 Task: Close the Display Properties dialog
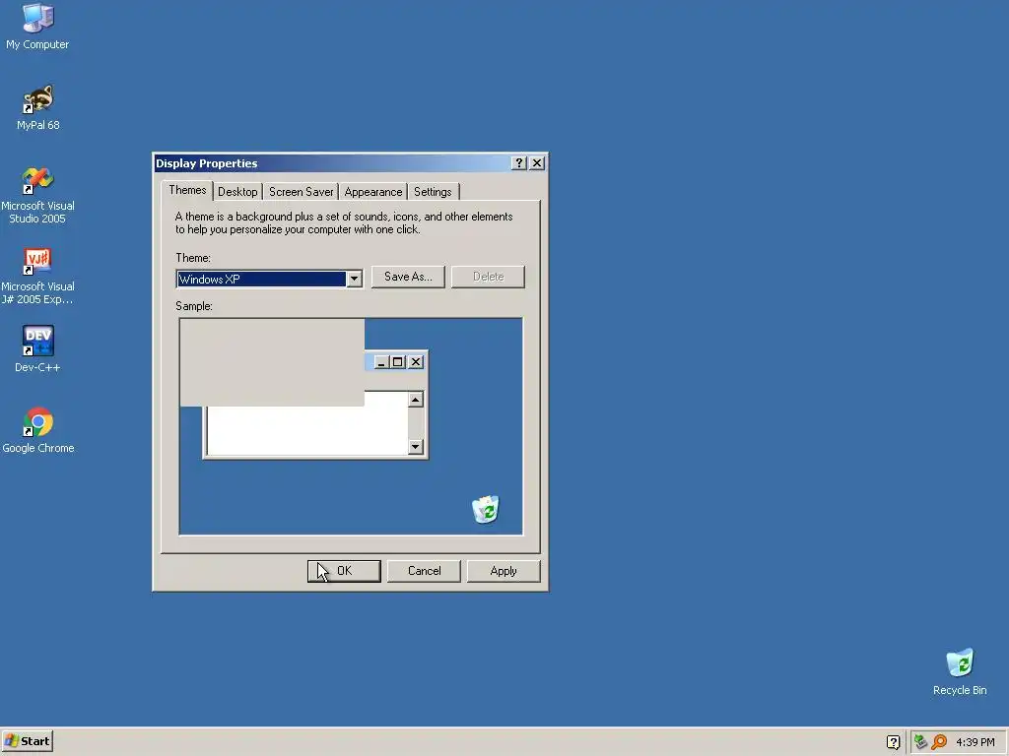pos(537,163)
